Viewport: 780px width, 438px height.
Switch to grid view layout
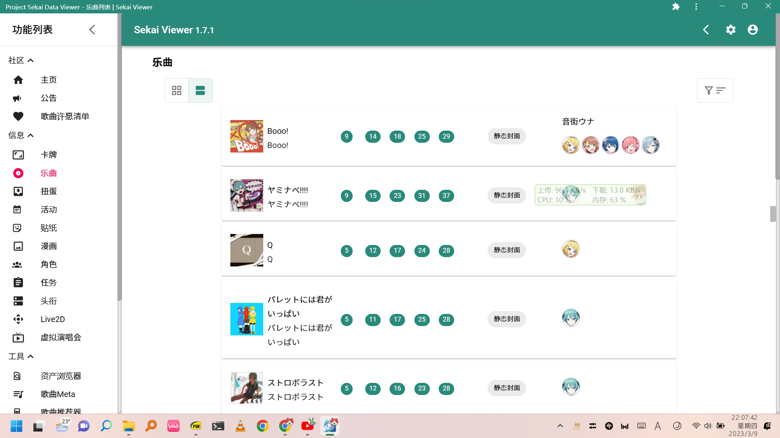click(x=176, y=90)
